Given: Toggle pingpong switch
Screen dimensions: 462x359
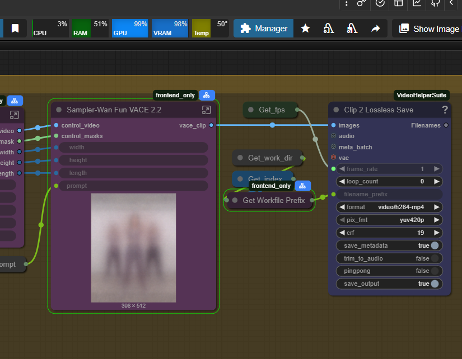Looking at the screenshot, I should coord(435,271).
